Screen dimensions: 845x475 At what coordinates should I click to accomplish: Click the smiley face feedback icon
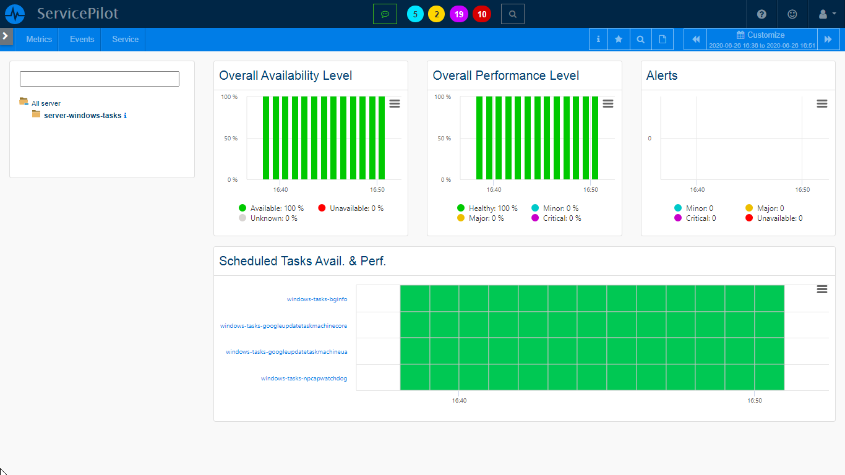coord(792,14)
